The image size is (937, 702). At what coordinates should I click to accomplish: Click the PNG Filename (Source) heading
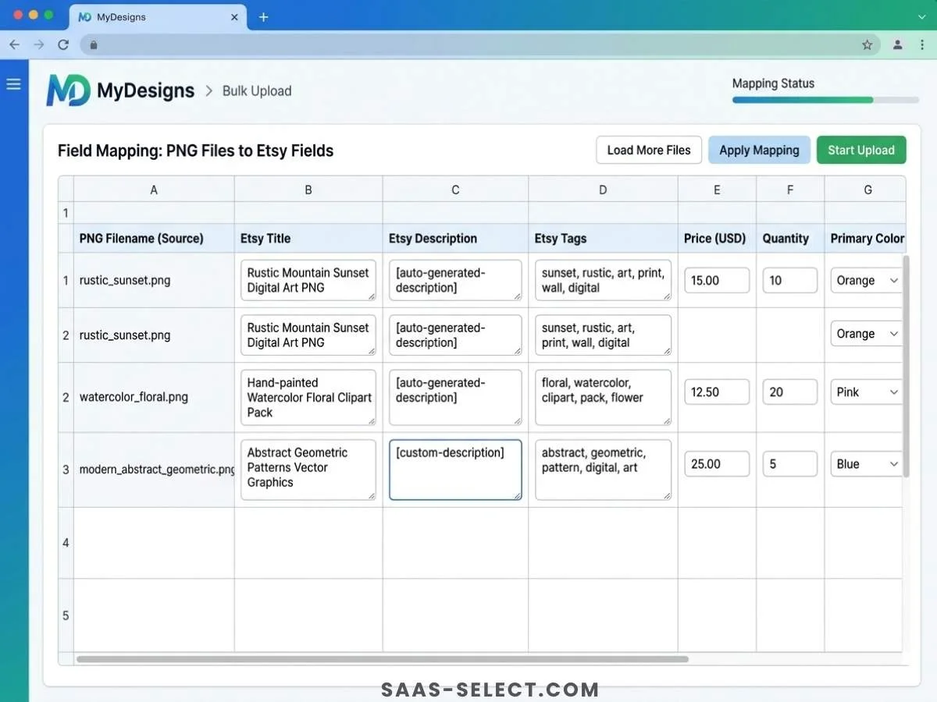tap(141, 239)
